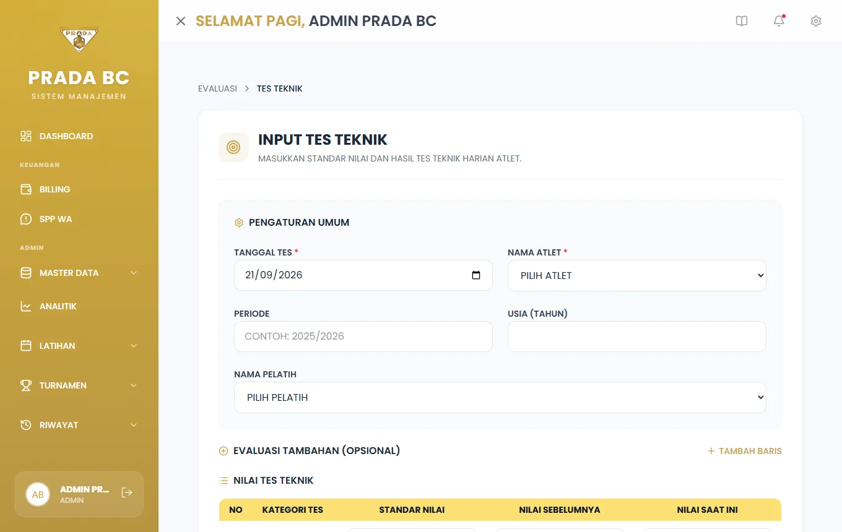Click the list icon beside Nilai Tes Teknik
The height and width of the screenshot is (532, 842).
[224, 481]
